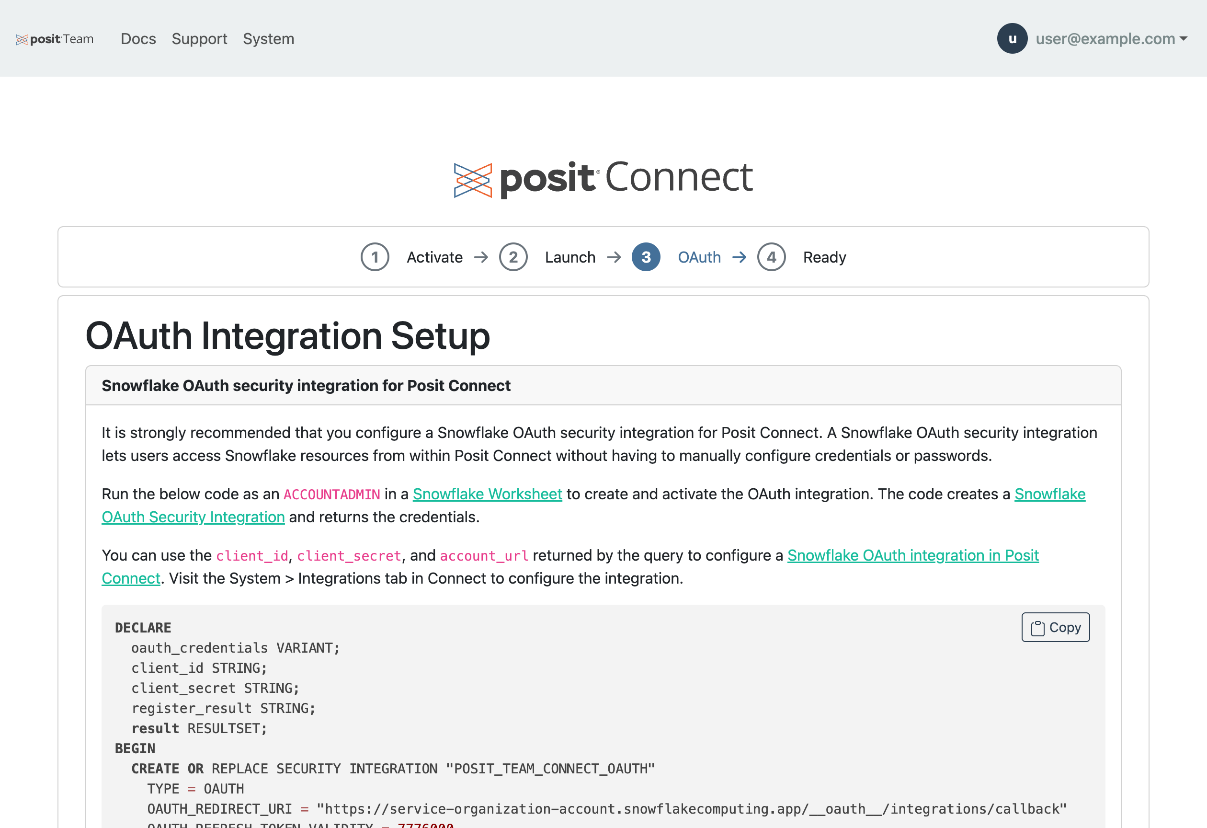Click the step 2 circle icon

pos(512,257)
